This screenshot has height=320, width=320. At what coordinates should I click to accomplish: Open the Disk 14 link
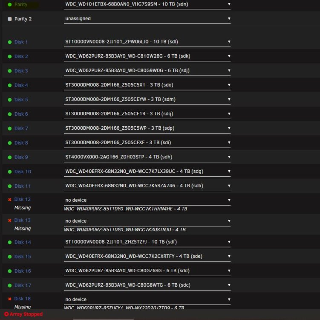tap(23, 242)
